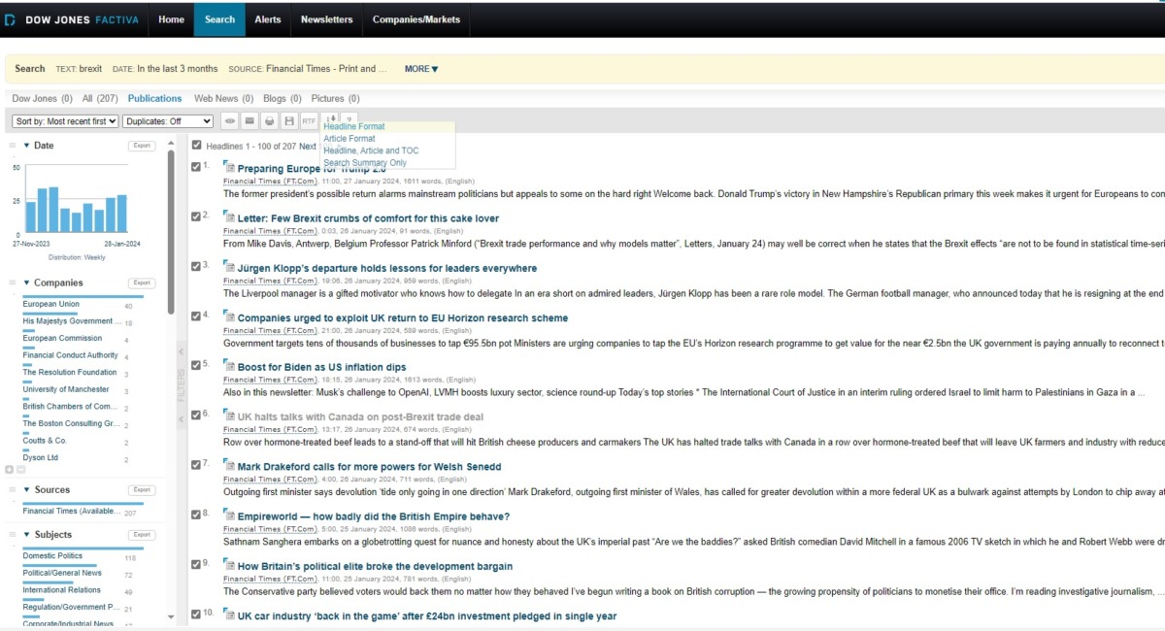Click document icon beside 'UK car industry' headline

point(229,614)
